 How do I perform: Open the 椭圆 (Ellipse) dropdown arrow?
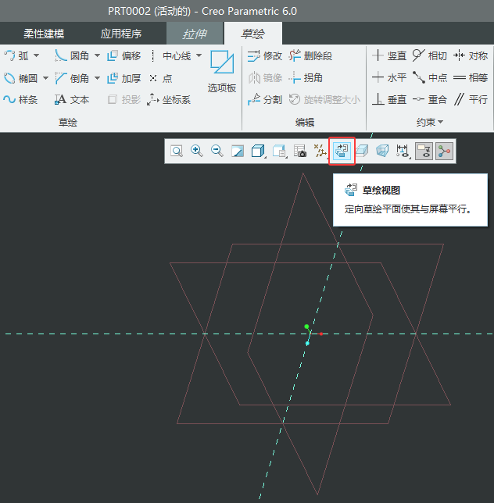tap(45, 78)
